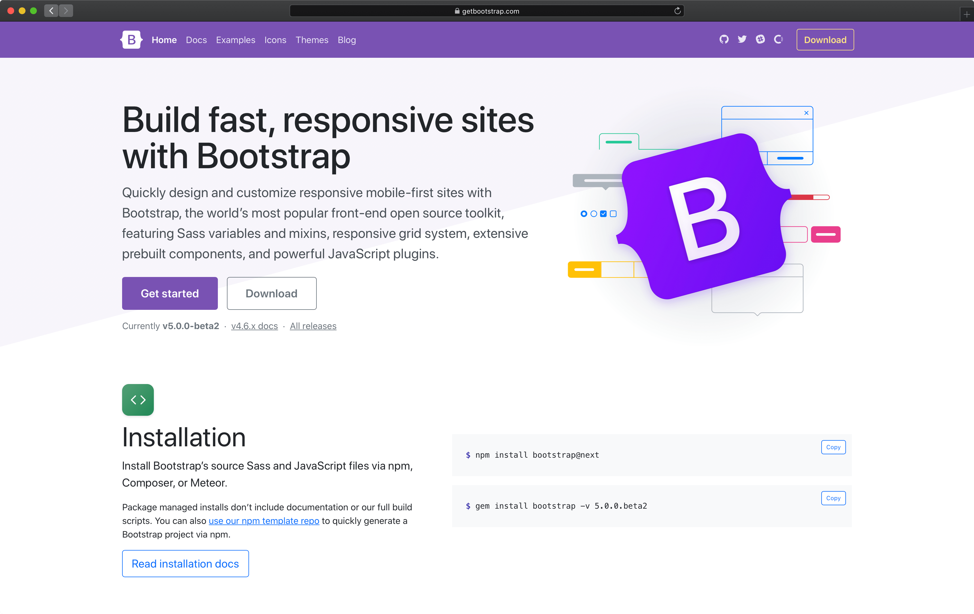Viewport: 974px width, 614px height.
Task: Click the code bracket icon above Installation
Action: tap(139, 400)
